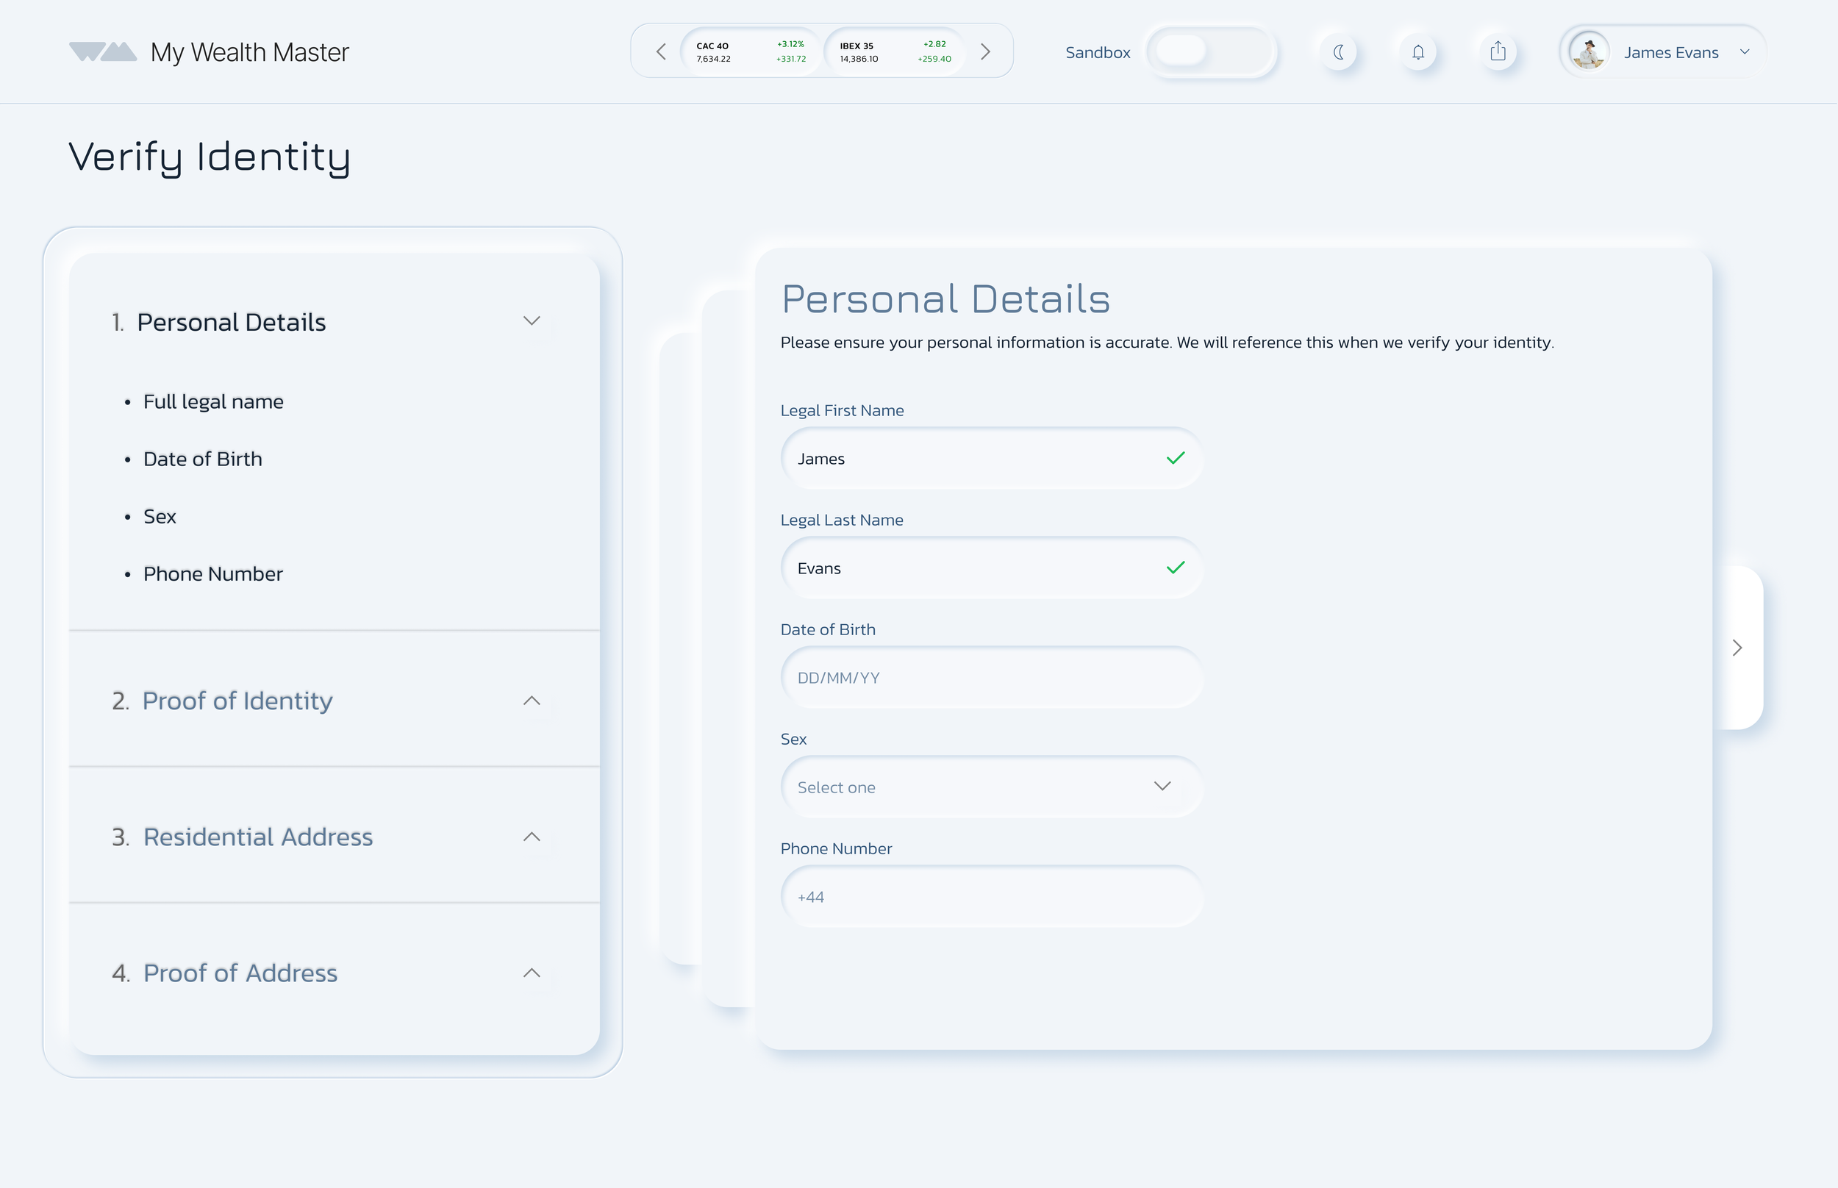Collapse the Personal Details section
Screen dimensions: 1838x1188
coord(532,321)
